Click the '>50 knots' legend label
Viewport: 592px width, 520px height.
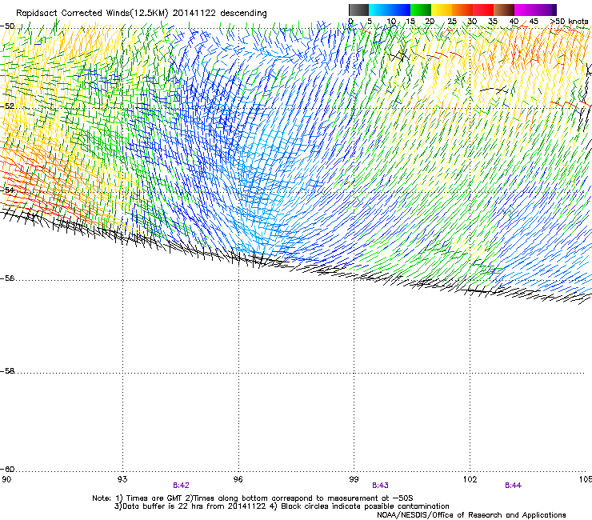click(x=569, y=22)
